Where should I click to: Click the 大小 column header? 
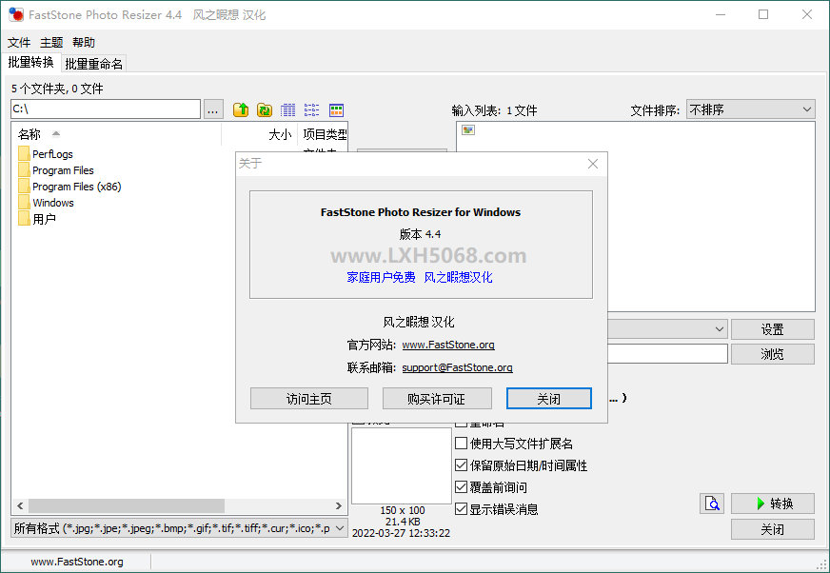click(x=280, y=134)
